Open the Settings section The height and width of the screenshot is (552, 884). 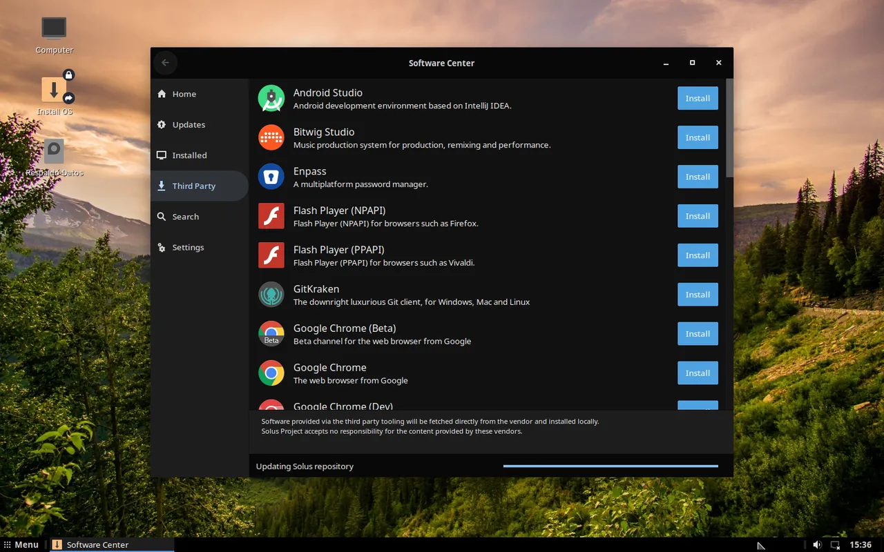click(199, 248)
